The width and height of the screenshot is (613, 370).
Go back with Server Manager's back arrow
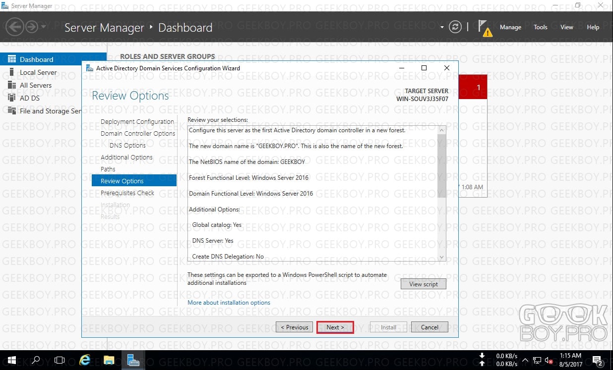(15, 27)
